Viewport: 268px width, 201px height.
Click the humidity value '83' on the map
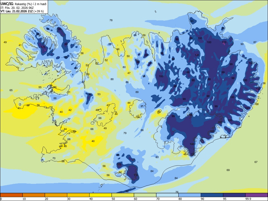[x=157, y=157]
